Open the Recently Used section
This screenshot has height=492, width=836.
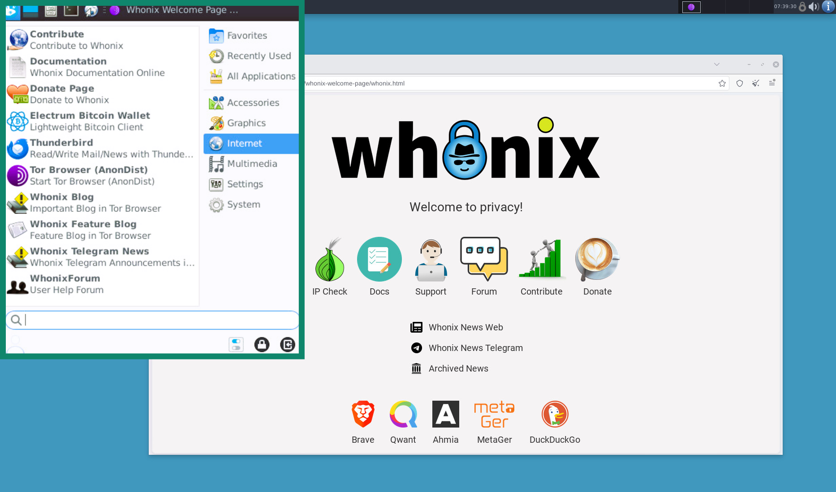(x=258, y=56)
